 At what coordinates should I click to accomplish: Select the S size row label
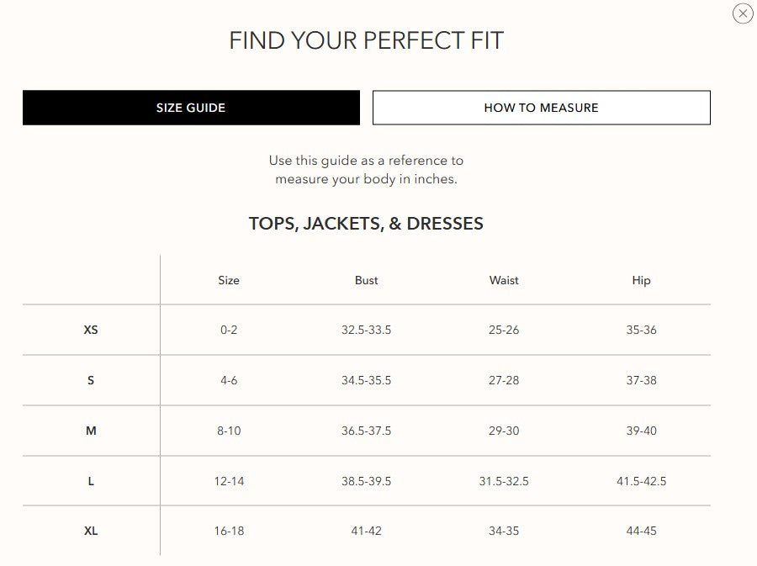(91, 380)
